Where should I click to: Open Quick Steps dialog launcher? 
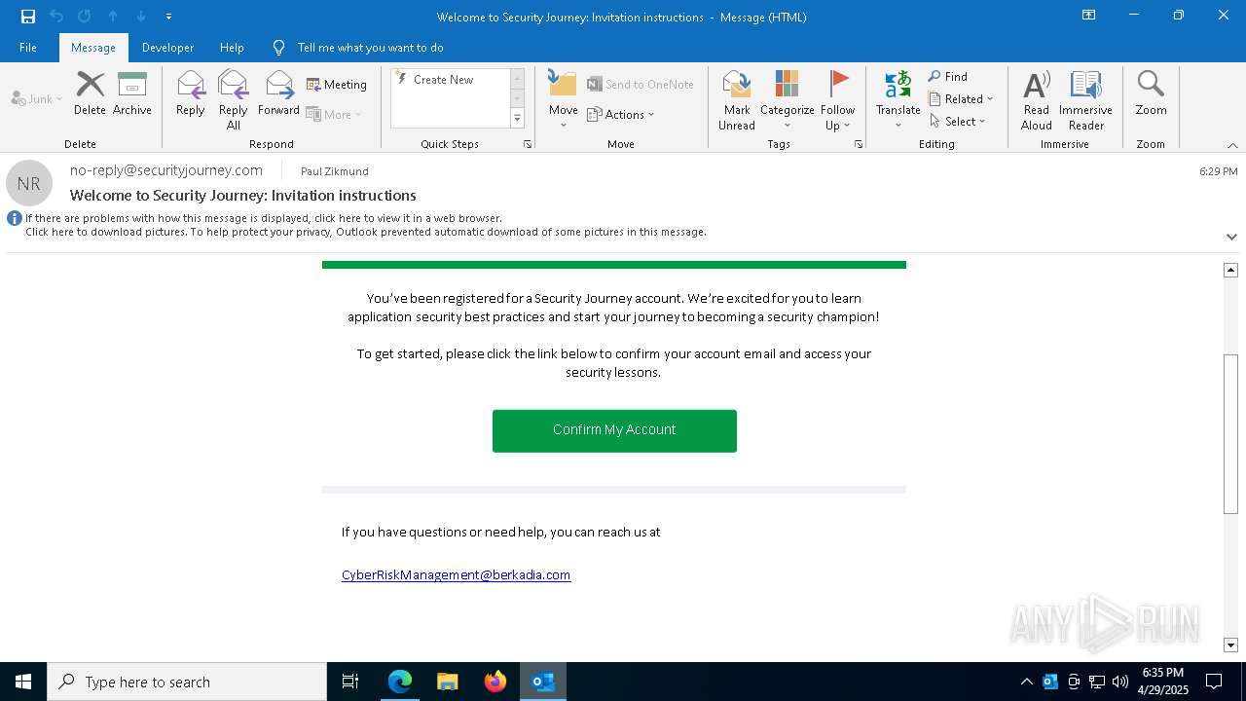tap(528, 144)
